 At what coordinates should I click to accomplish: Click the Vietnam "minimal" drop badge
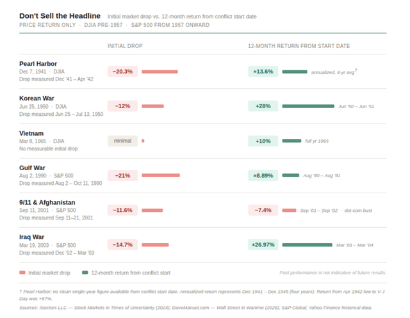click(122, 141)
